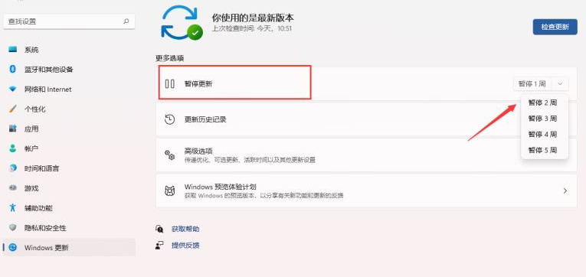Click the shield icon for 隐私和安全性
The height and width of the screenshot is (277, 586).
(x=13, y=228)
